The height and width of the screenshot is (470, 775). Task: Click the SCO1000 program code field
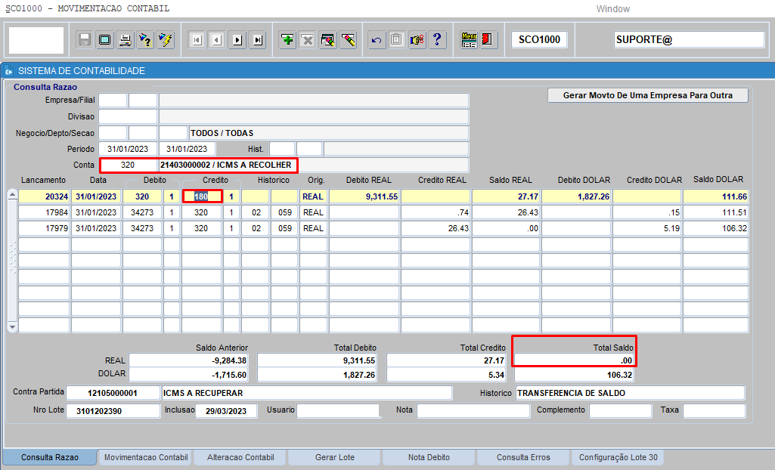click(539, 39)
